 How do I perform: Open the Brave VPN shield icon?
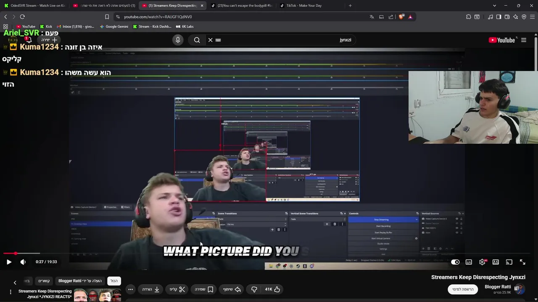pos(524,17)
